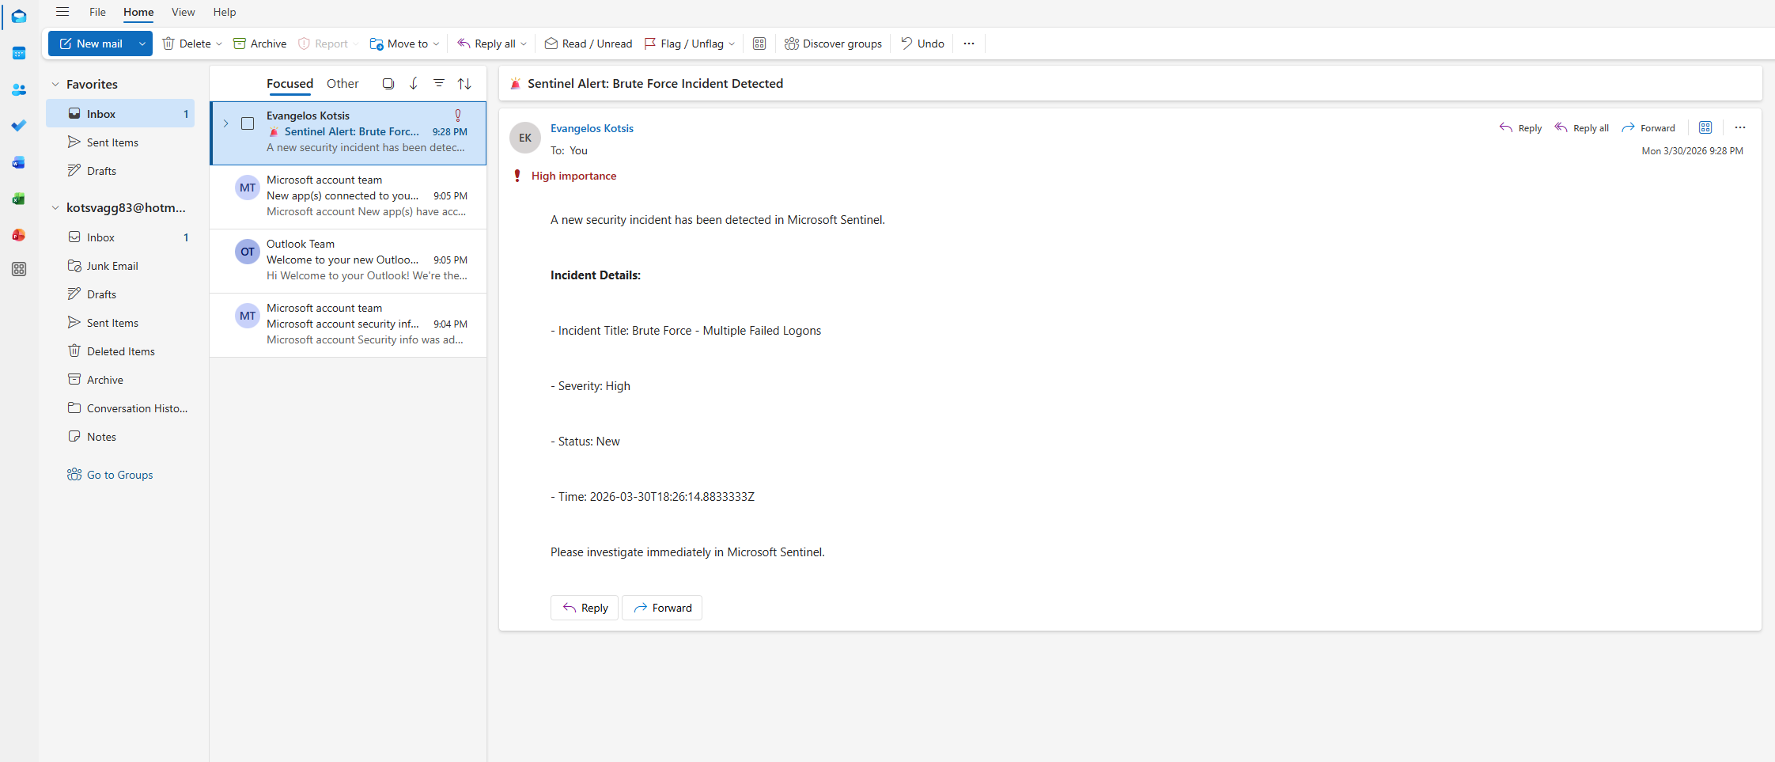The width and height of the screenshot is (1775, 762).
Task: Collapse the Favorites folder group
Action: point(55,85)
